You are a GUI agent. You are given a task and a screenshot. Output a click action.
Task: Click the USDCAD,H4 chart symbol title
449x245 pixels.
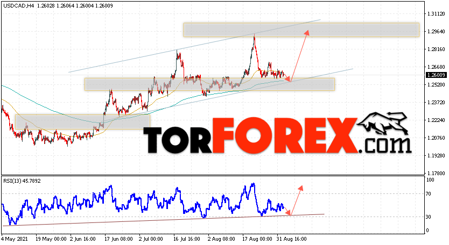18,5
